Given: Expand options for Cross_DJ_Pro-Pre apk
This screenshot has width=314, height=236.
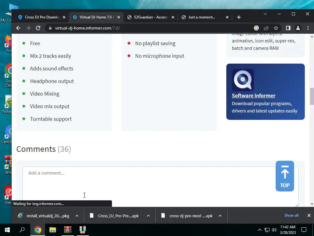Looking at the screenshot, I should pos(148,216).
